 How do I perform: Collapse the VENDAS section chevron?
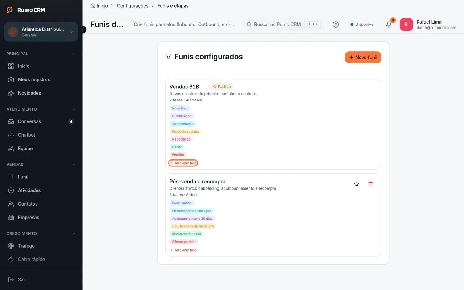point(74,165)
